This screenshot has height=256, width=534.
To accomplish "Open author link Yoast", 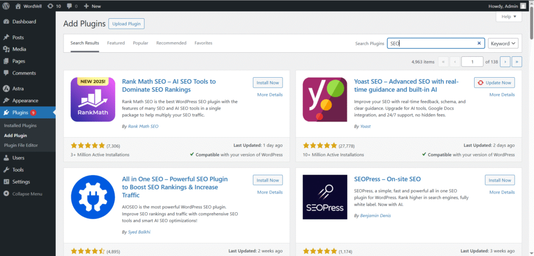I will click(x=366, y=126).
